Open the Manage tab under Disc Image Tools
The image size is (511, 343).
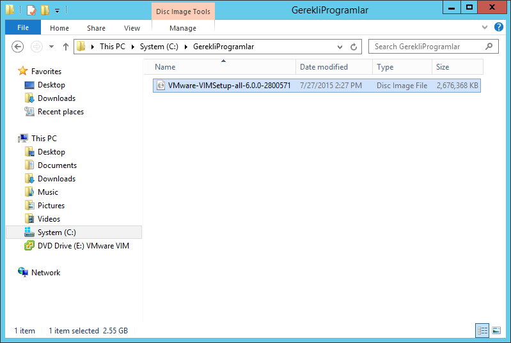(x=183, y=28)
